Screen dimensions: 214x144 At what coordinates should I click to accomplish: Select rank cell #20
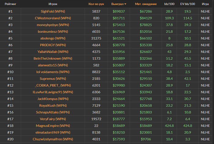pos(10,139)
